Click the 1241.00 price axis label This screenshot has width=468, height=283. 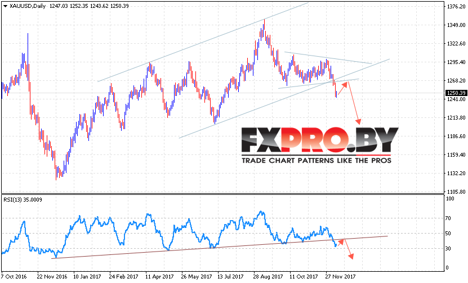click(x=456, y=99)
